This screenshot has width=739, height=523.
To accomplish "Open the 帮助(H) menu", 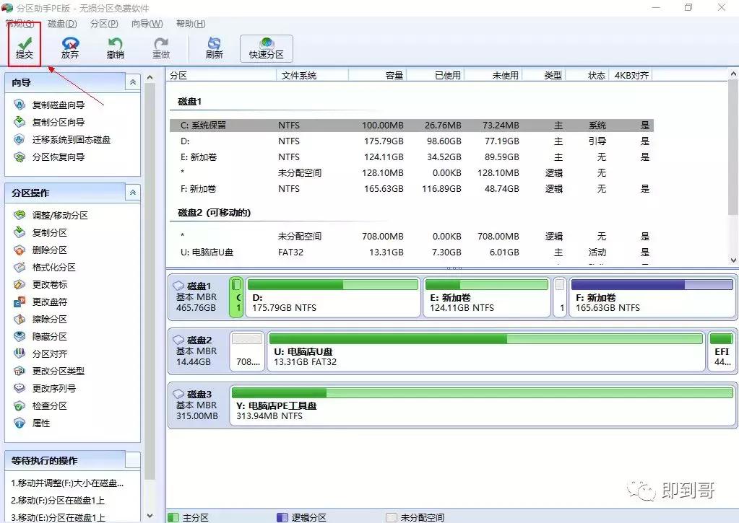I will (191, 24).
